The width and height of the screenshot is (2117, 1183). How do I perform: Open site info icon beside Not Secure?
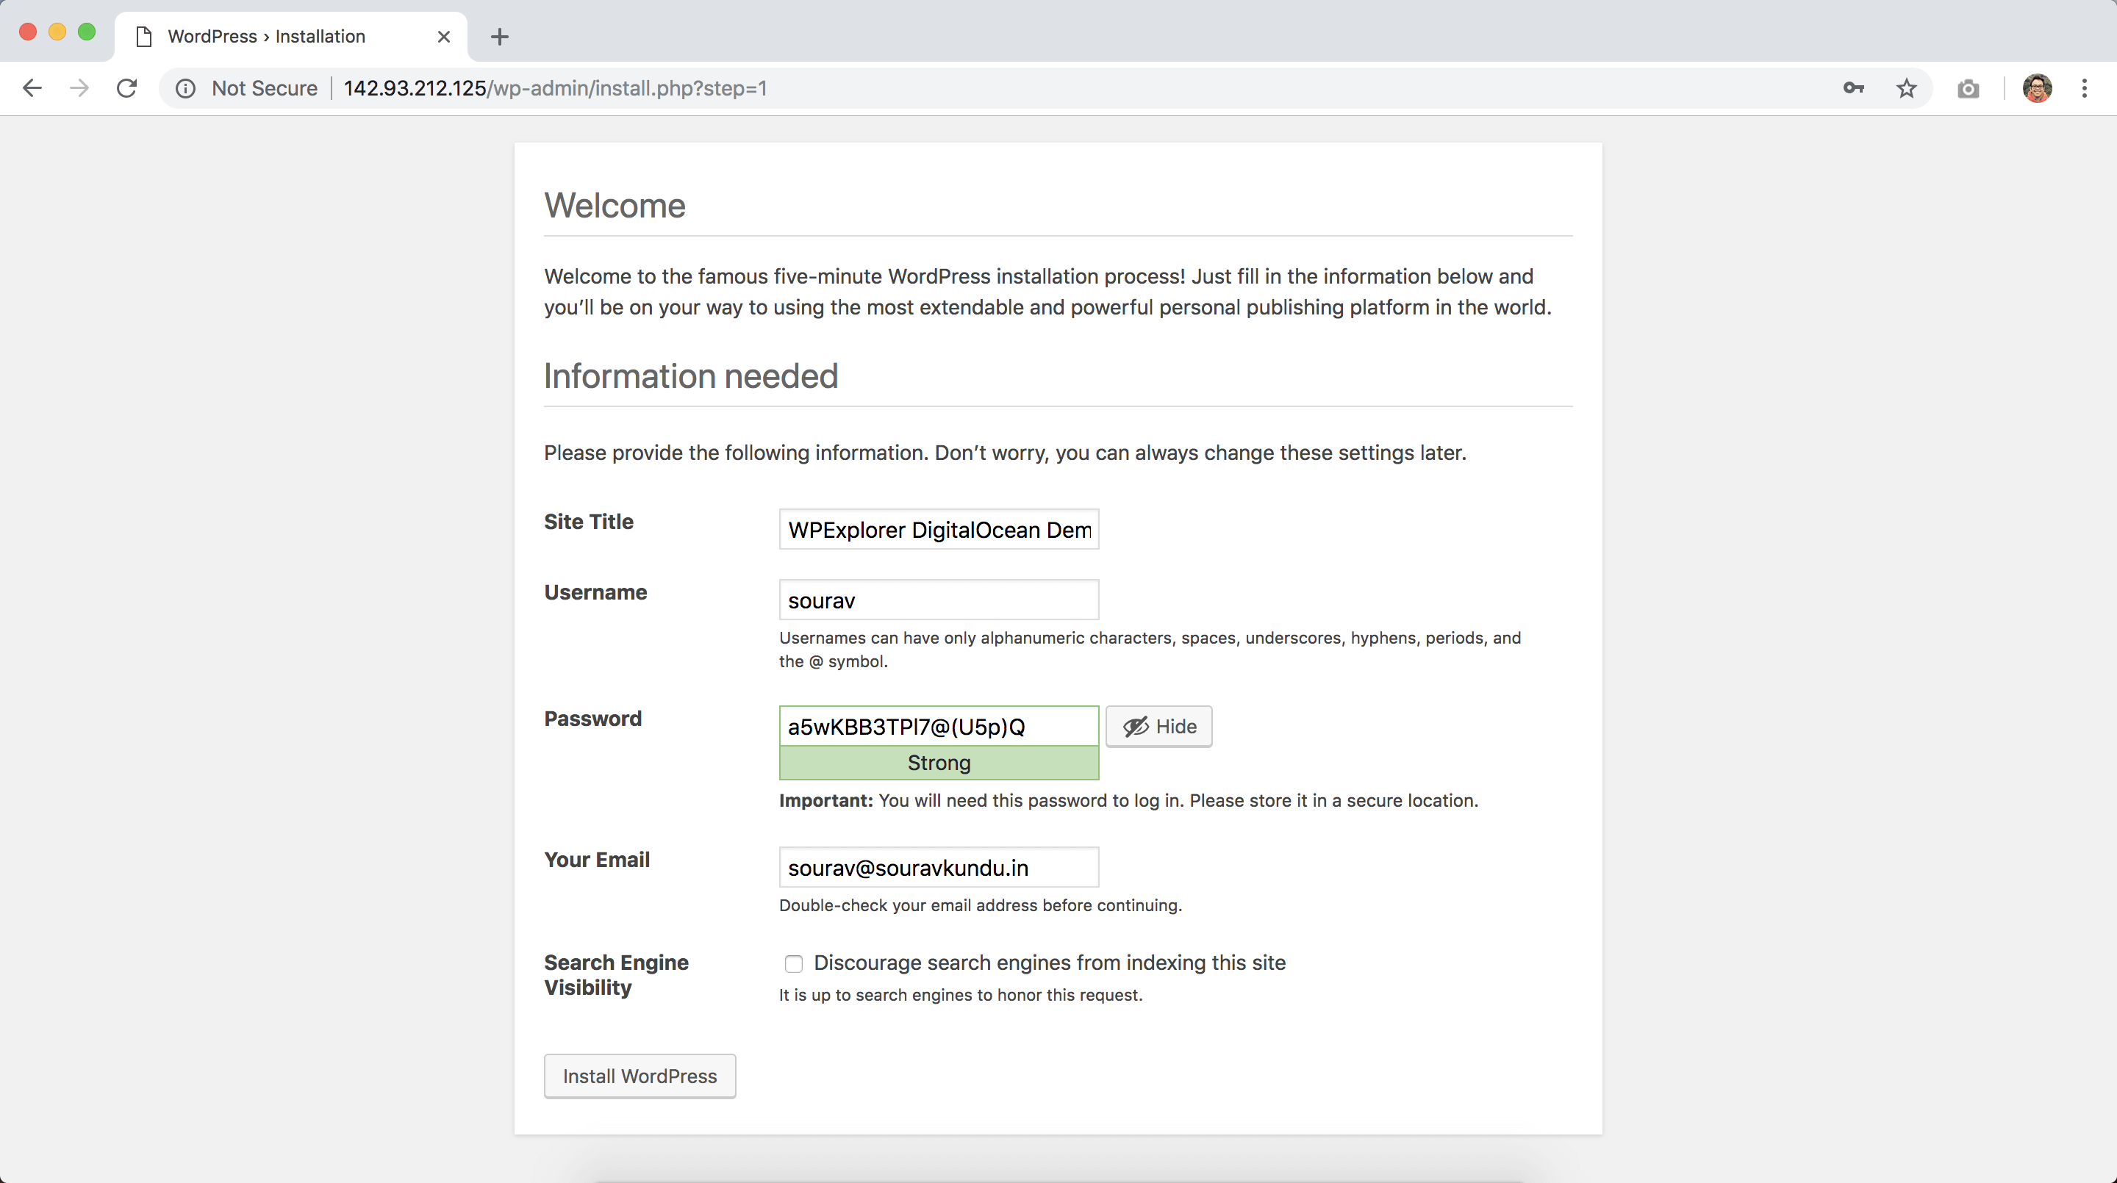186,88
